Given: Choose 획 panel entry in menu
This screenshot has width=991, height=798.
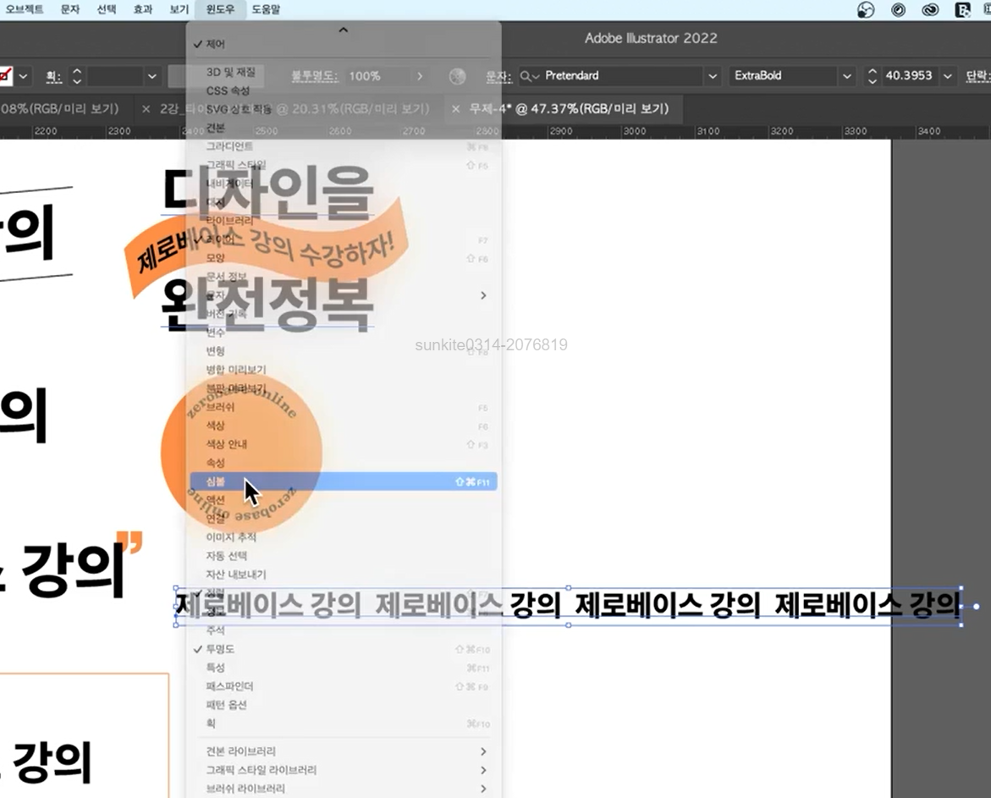Looking at the screenshot, I should (344, 724).
